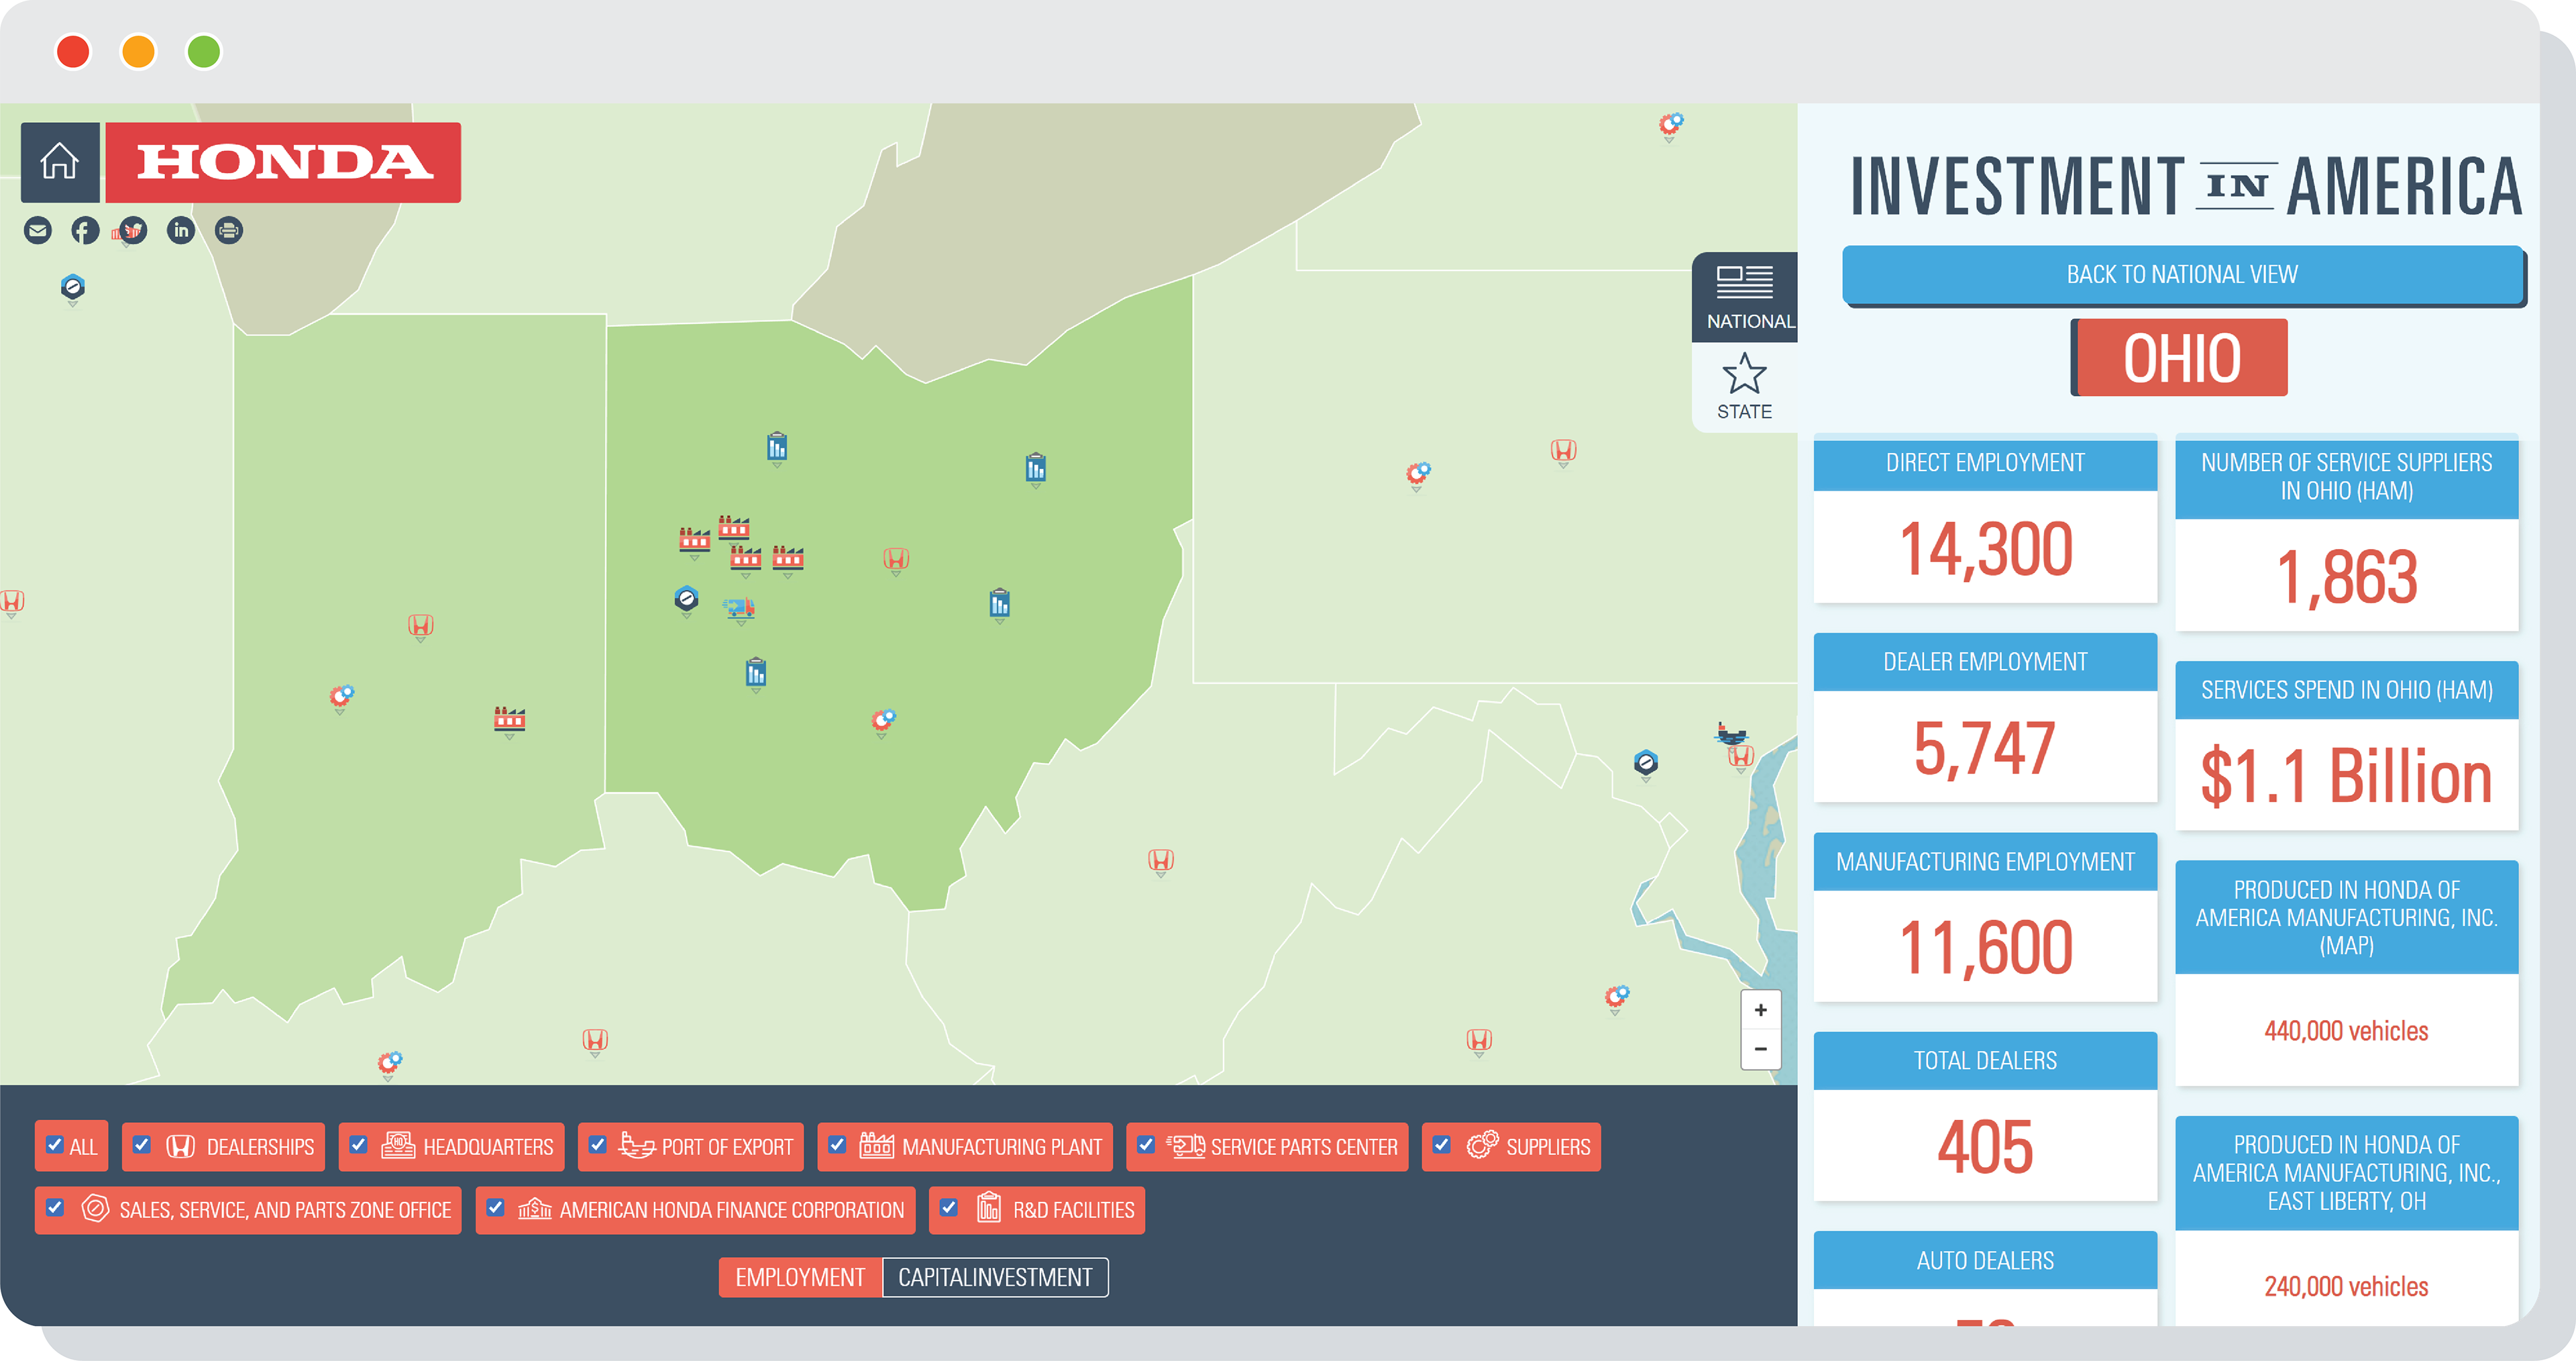Switch to the CapitalInvestment tab
2576x1361 pixels.
coord(995,1277)
